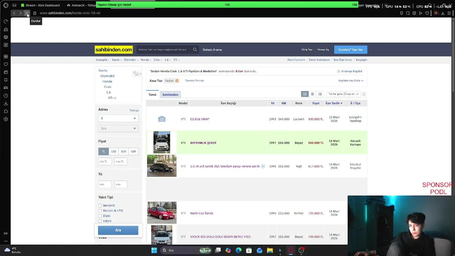Click the Honda item in category tree

[x=107, y=81]
